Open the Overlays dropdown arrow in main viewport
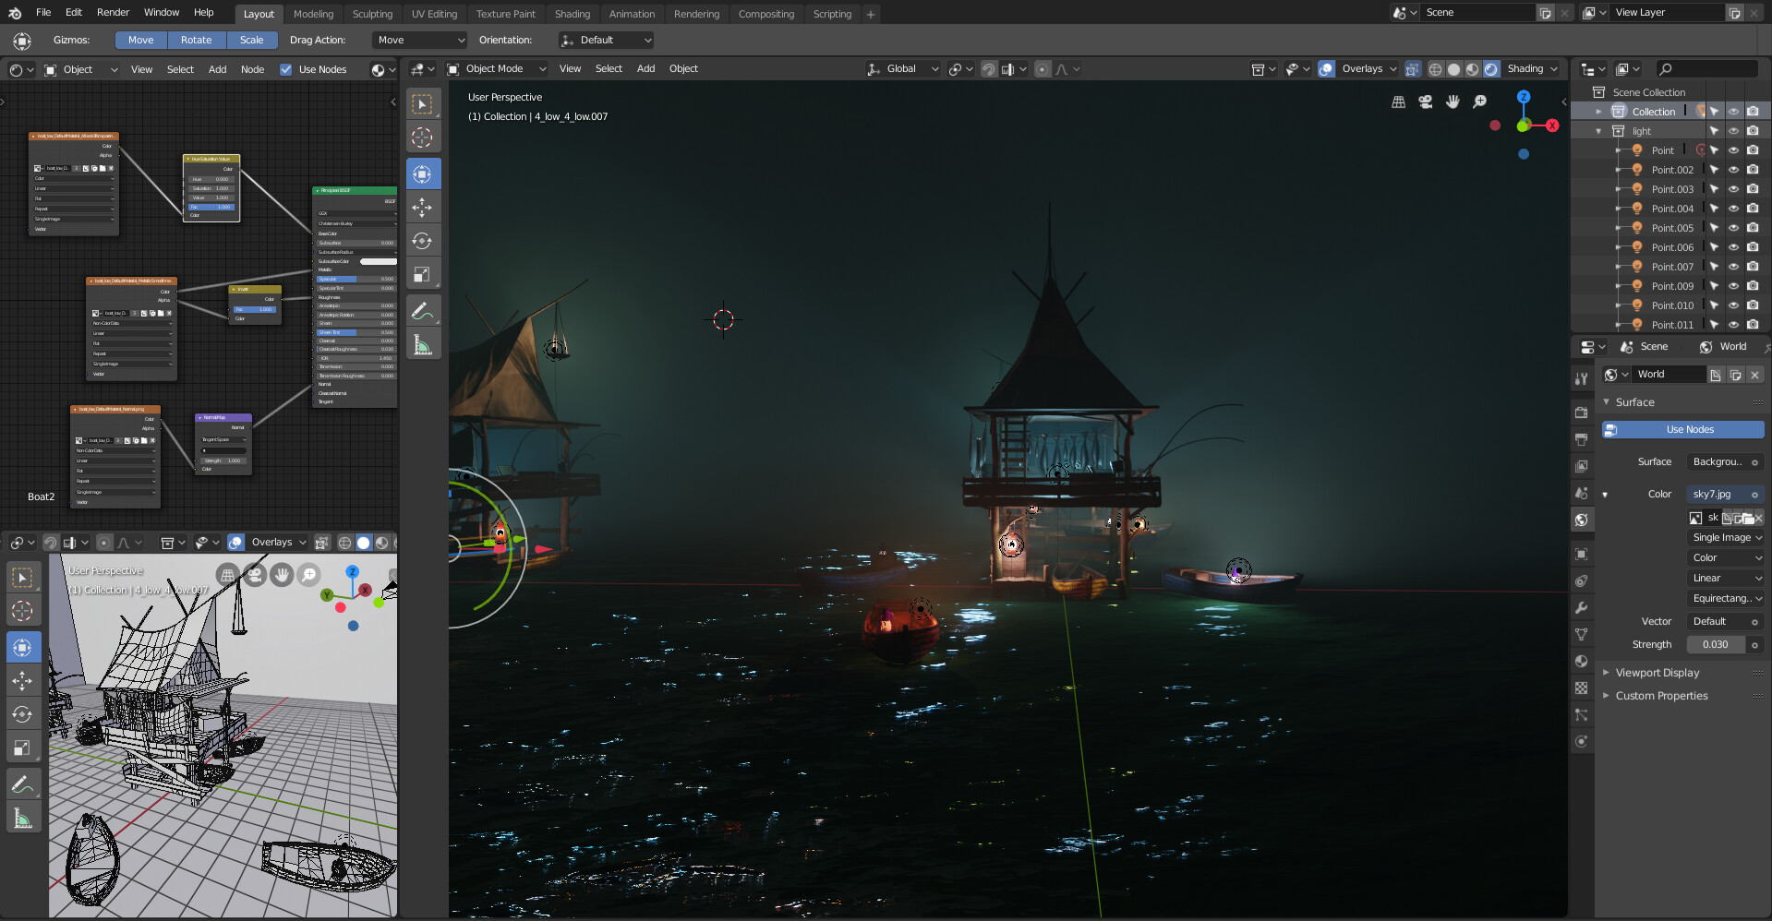 coord(1393,69)
